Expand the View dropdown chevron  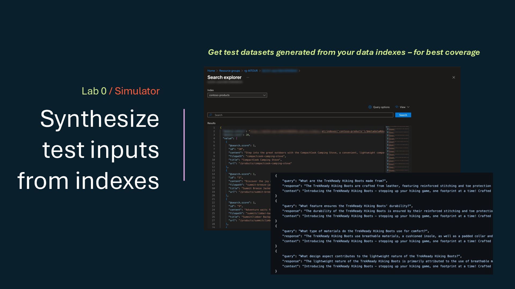[408, 107]
